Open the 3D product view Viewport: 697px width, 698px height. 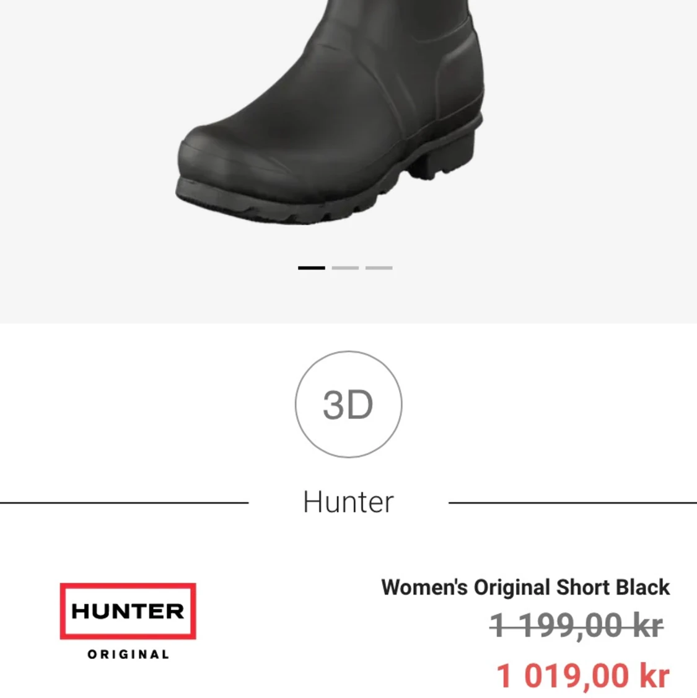348,404
